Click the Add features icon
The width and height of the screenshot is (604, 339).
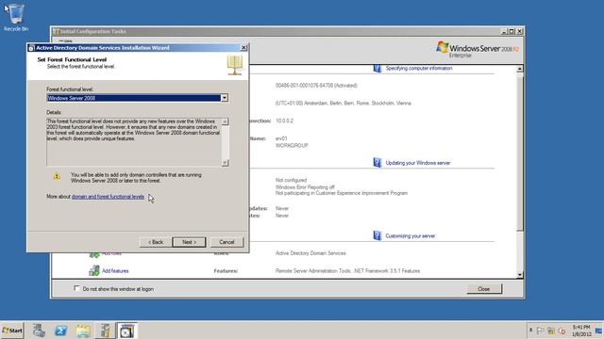pos(94,270)
